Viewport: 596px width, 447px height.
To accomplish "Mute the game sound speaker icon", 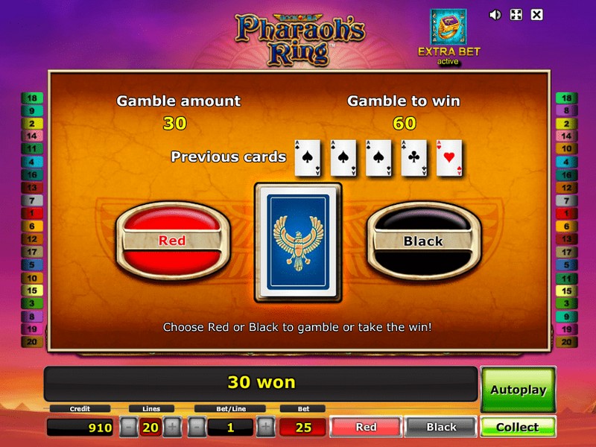I will point(495,15).
